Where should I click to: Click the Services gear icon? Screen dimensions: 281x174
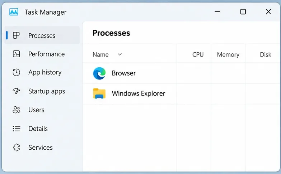tap(17, 148)
